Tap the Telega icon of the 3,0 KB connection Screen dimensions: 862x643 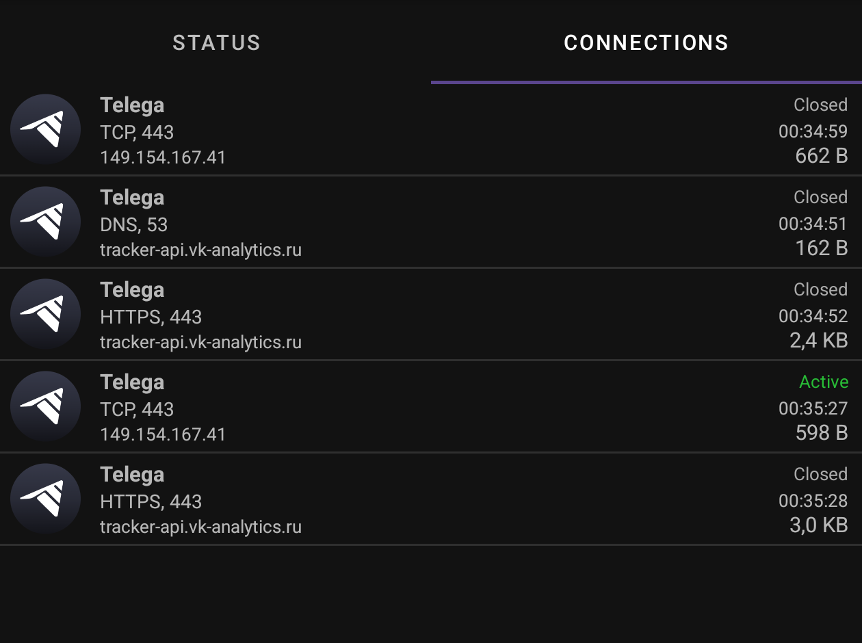pyautogui.click(x=46, y=499)
